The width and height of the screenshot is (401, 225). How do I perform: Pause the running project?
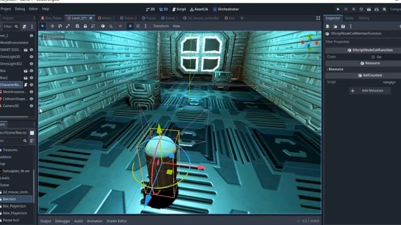click(x=346, y=9)
